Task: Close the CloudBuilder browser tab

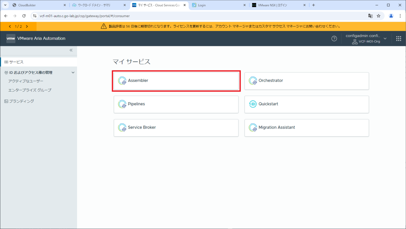Action: (65, 5)
